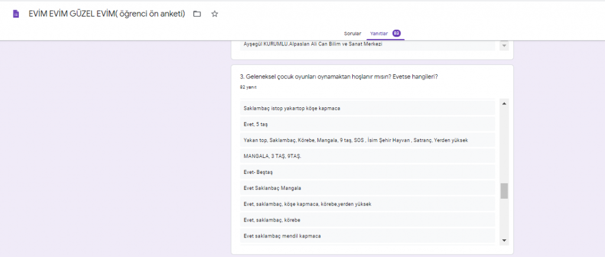Click the up arrow of question 3 scrollbar
The image size is (605, 257).
click(x=504, y=103)
